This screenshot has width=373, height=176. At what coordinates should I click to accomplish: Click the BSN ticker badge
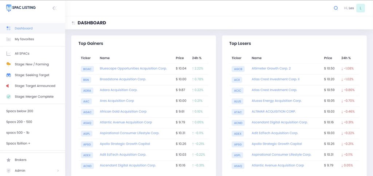point(86,80)
